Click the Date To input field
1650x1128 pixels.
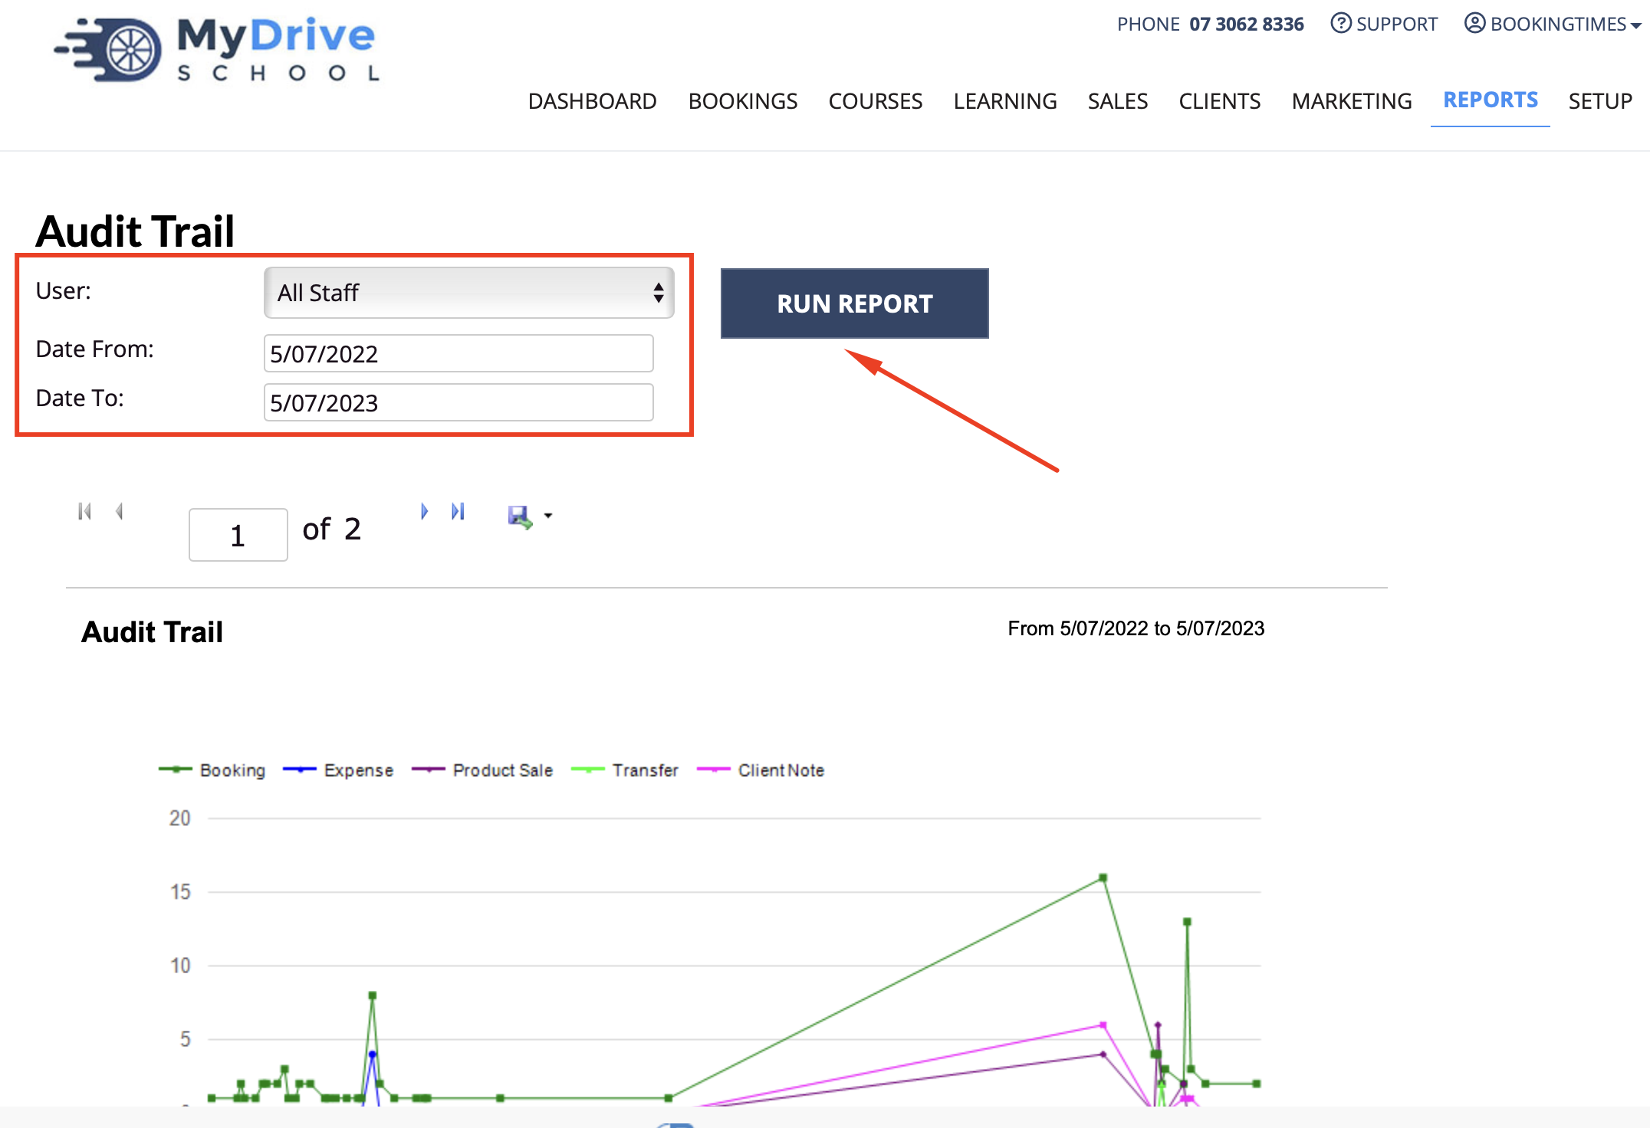point(459,402)
